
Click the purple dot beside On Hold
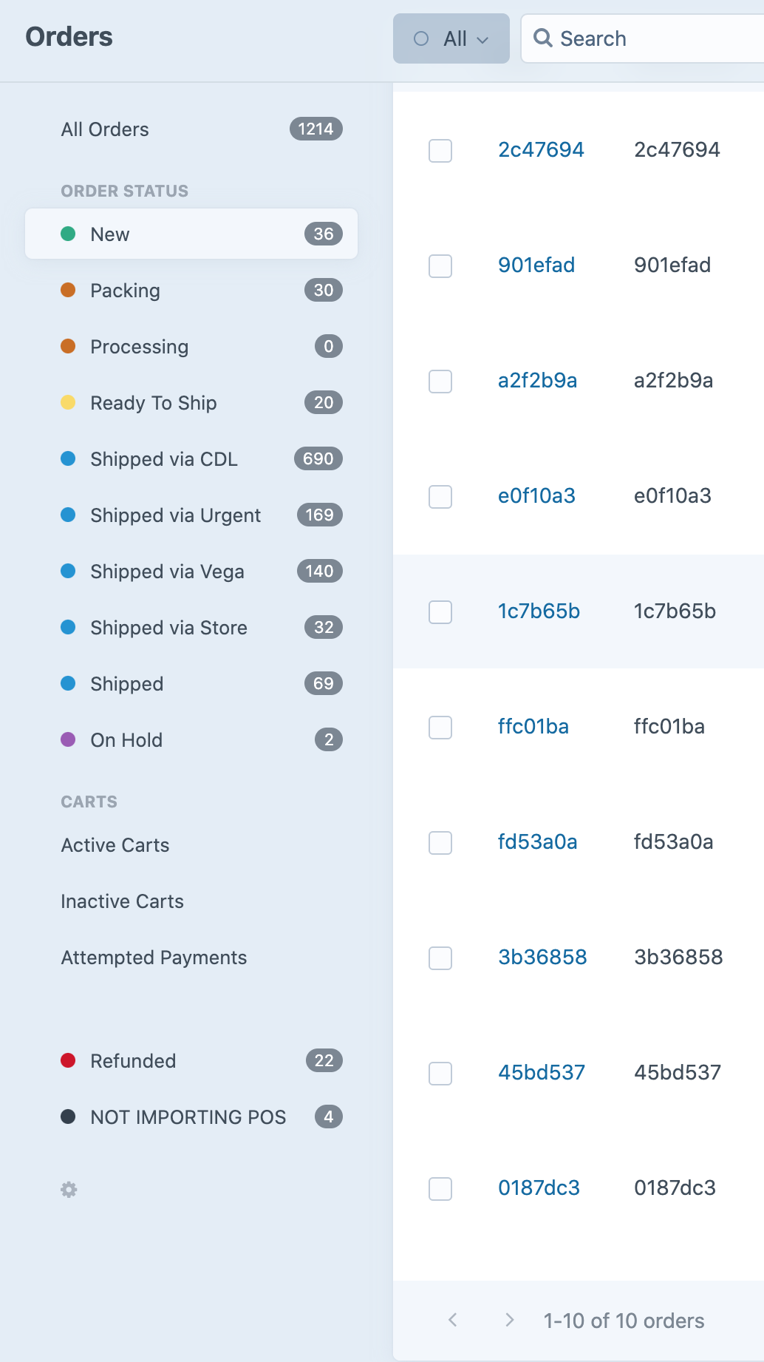[x=69, y=739]
